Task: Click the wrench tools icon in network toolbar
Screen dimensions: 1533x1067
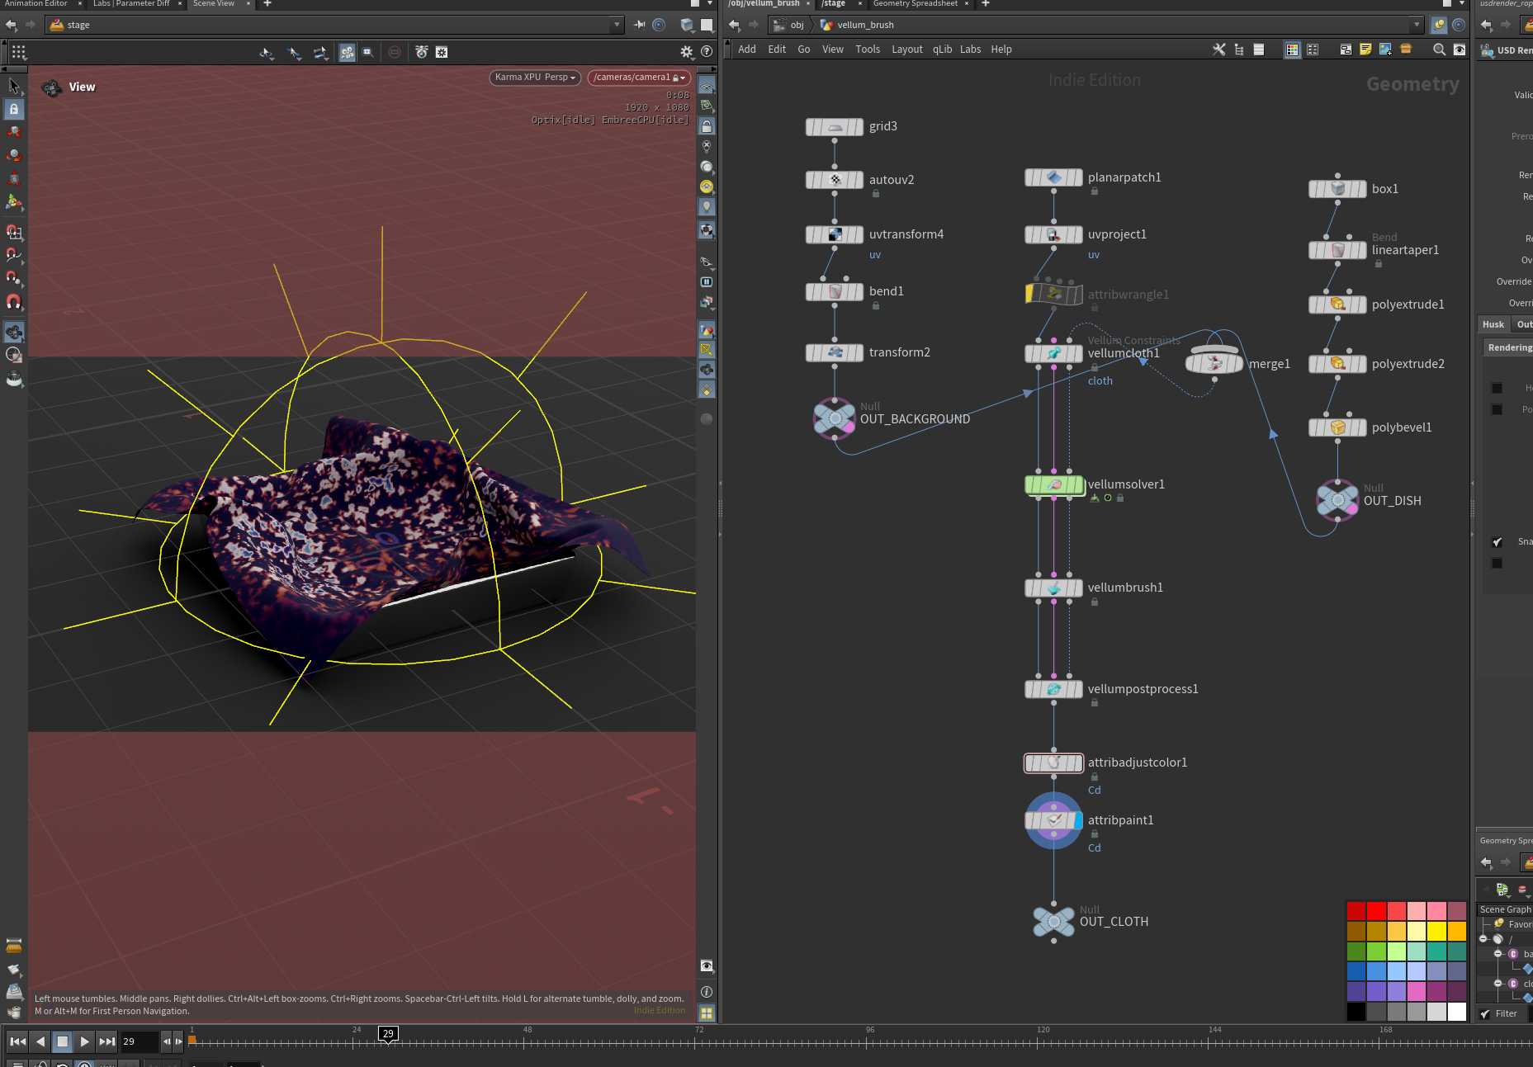Action: pyautogui.click(x=1218, y=50)
